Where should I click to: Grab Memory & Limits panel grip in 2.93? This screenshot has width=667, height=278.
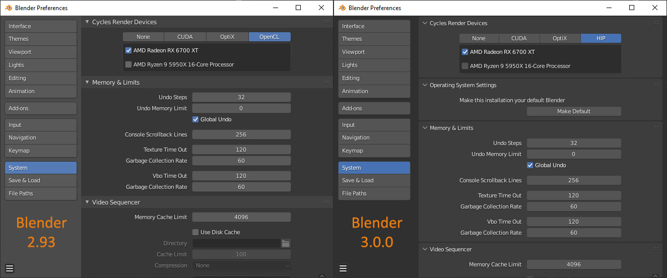click(x=326, y=82)
